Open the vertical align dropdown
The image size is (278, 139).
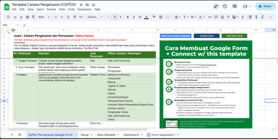[186, 17]
